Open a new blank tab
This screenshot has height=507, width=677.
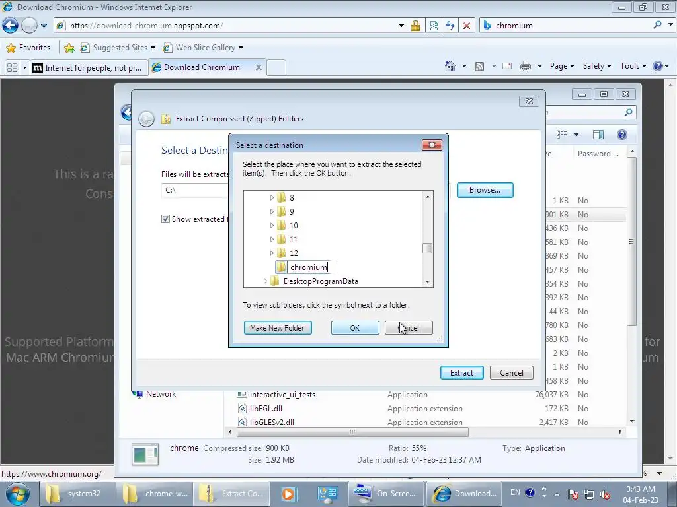276,68
